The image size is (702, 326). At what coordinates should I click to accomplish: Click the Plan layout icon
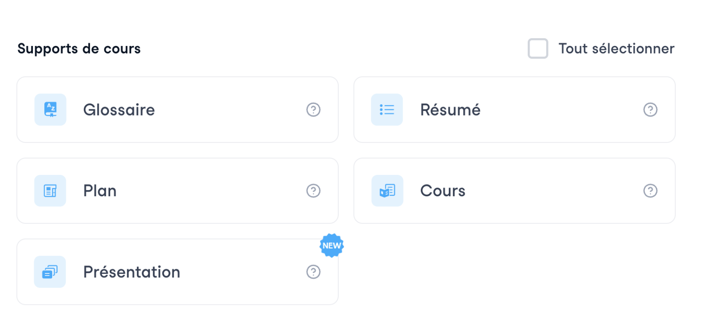tap(50, 191)
